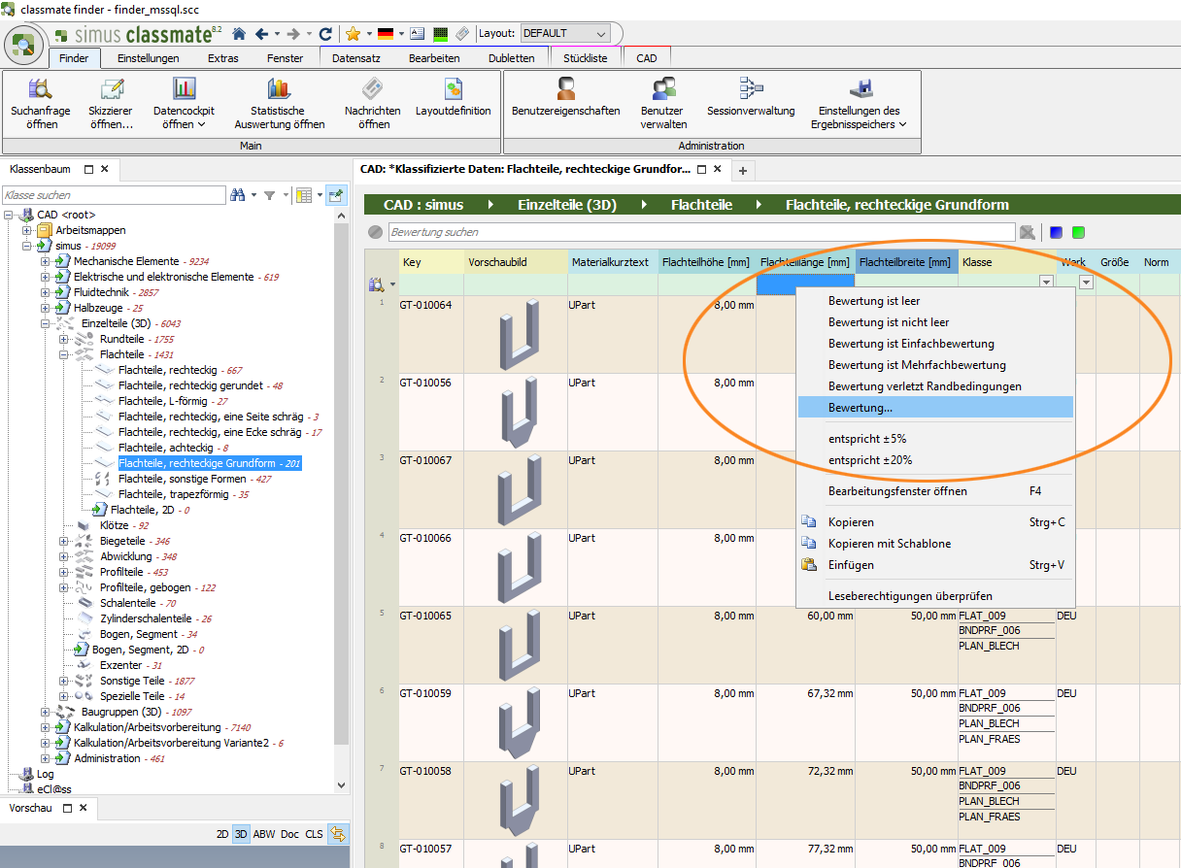
Task: Open Statistische Auswertung
Action: [x=280, y=104]
